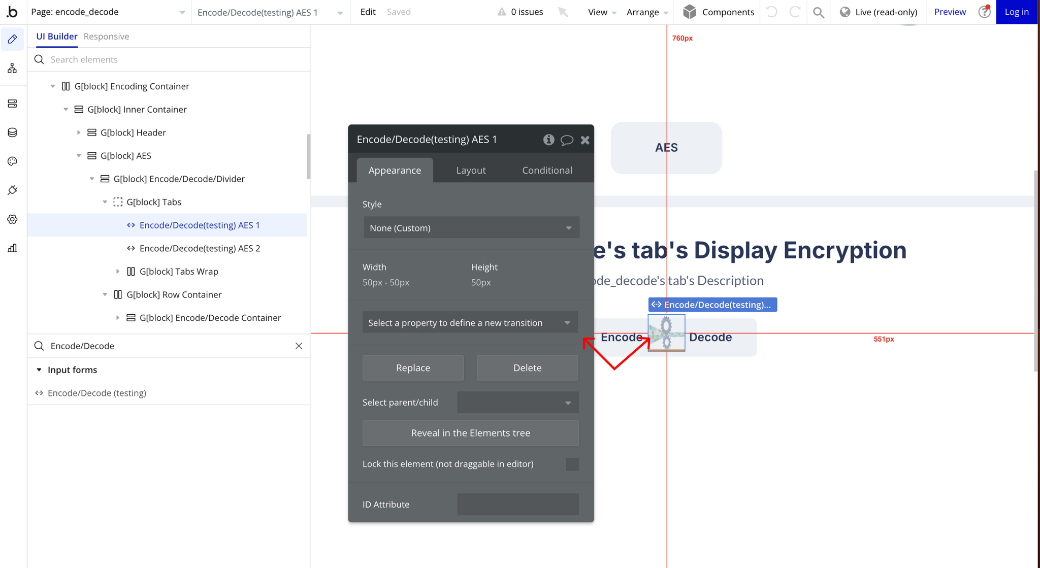
Task: Toggle Lock this element checkbox
Action: [x=573, y=464]
